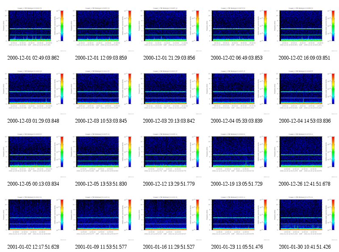
Task: Open spectrogram thumbnail dated 2000-12-02 16:09:03.851
Action: 306,29
